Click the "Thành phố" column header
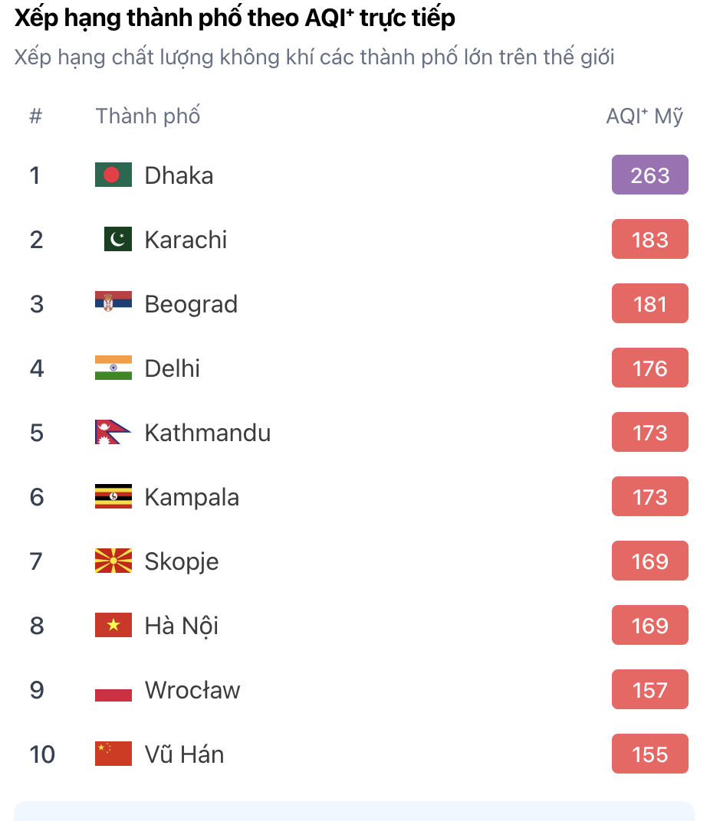This screenshot has width=710, height=821. pyautogui.click(x=148, y=116)
